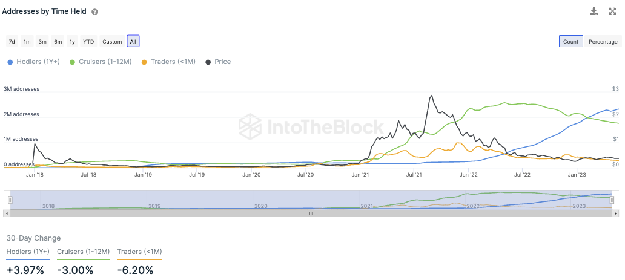Switch to Percentage view

tap(603, 42)
